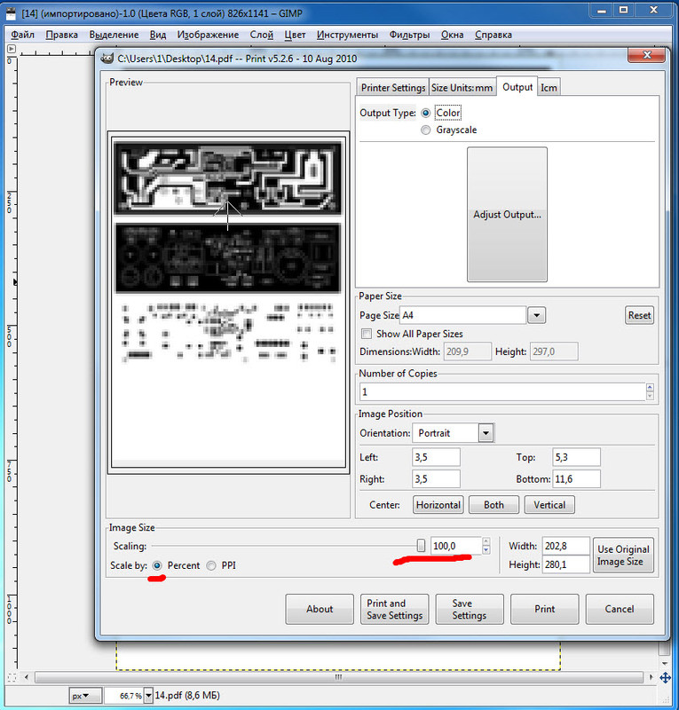This screenshot has height=710, width=679.
Task: Close the Print dialog with X button
Action: (x=647, y=55)
